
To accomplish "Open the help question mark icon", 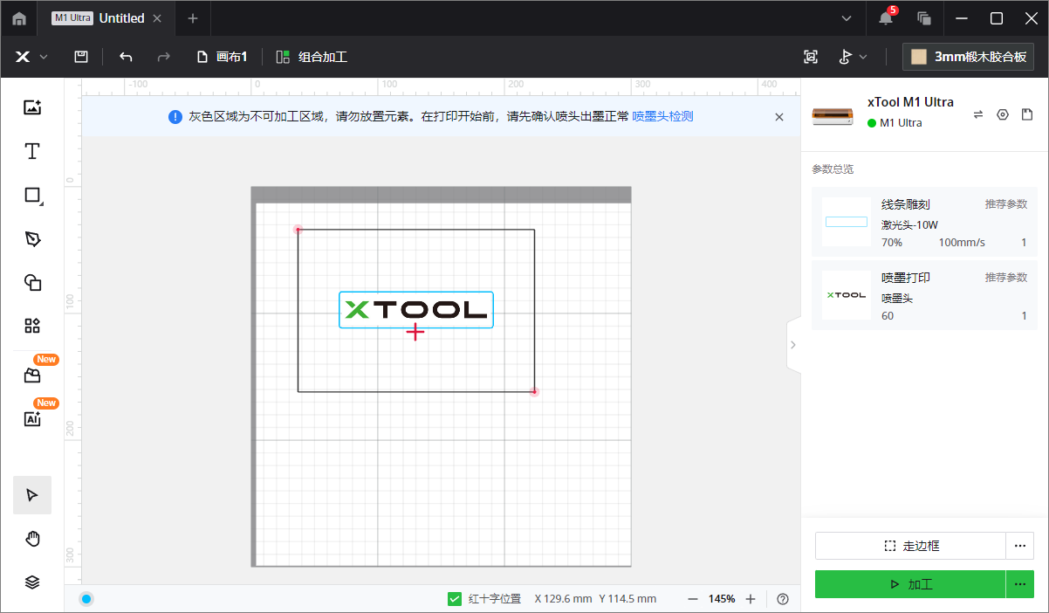I will 783,599.
